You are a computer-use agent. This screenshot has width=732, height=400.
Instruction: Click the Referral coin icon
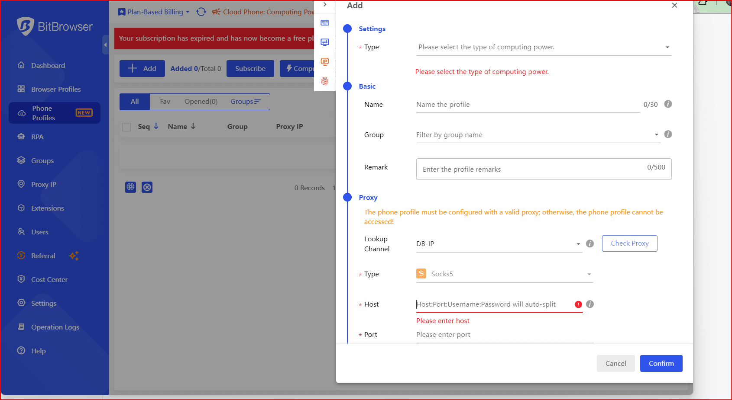coord(21,256)
